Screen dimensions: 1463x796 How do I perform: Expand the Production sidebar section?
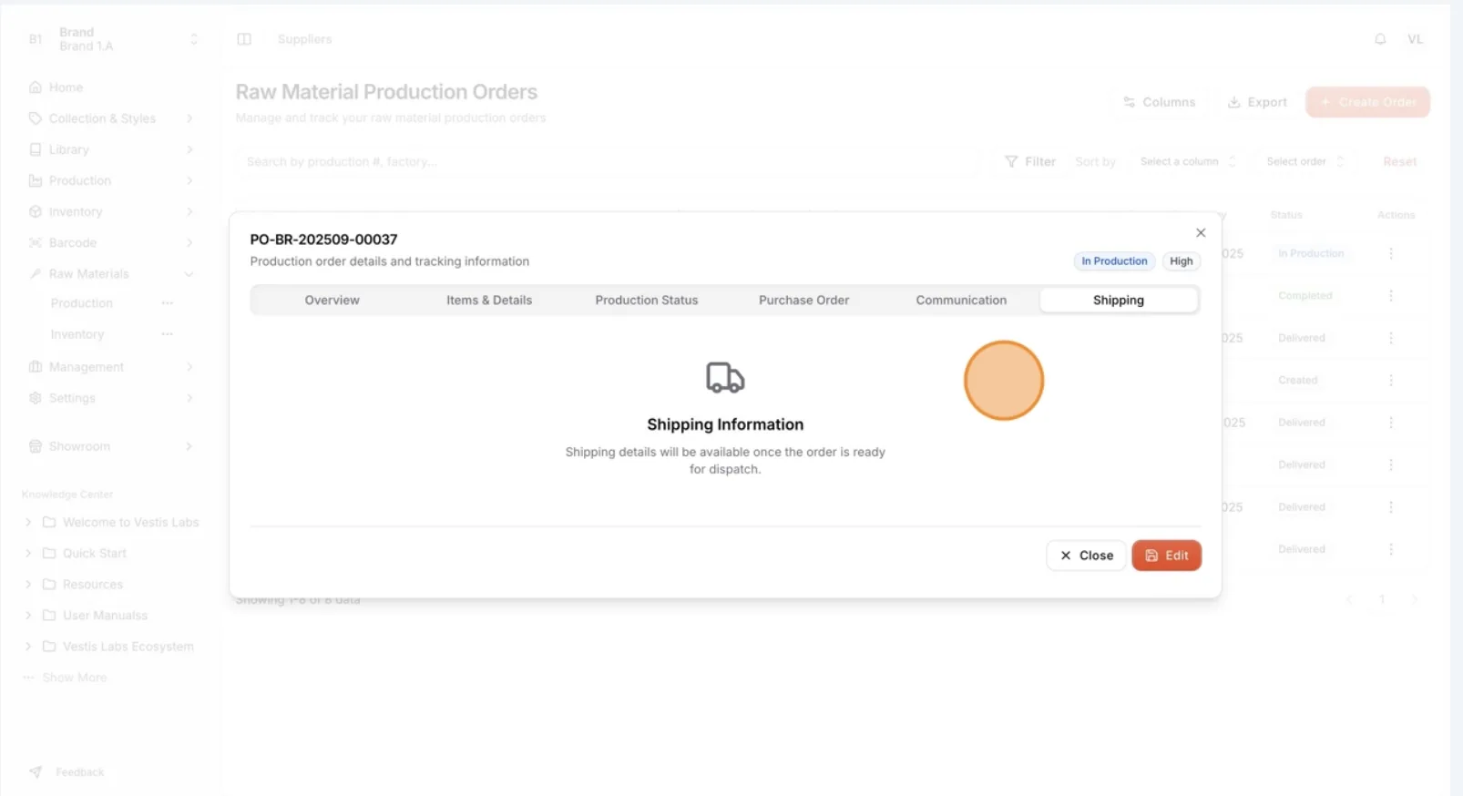point(112,180)
